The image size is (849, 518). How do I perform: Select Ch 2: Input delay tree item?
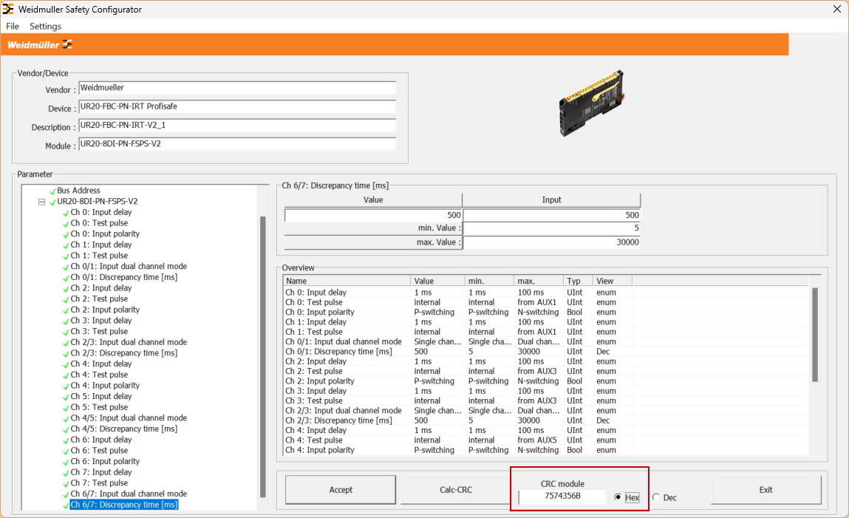pyautogui.click(x=101, y=288)
